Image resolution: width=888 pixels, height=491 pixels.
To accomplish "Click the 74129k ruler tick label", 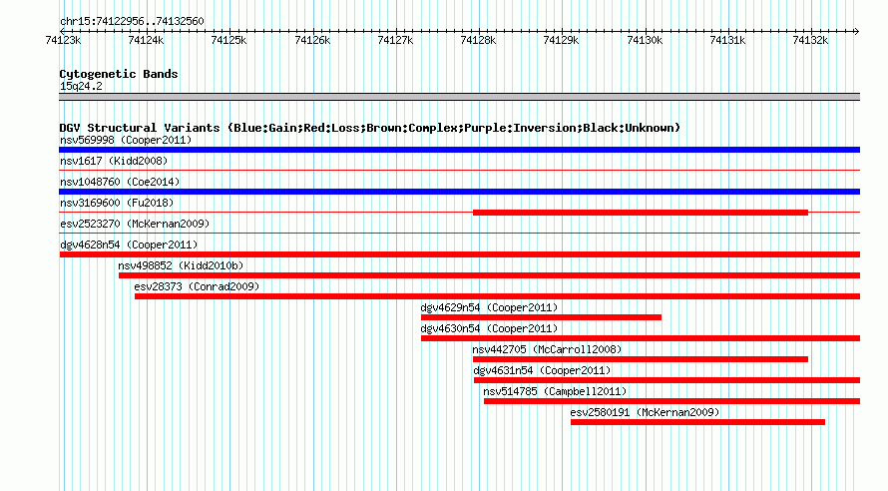I will pyautogui.click(x=561, y=40).
